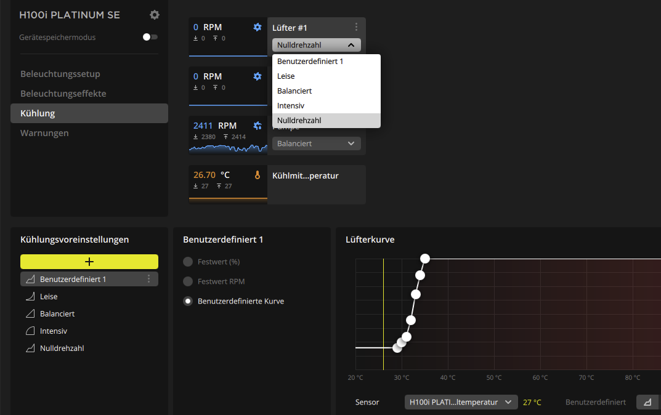Click the fan icon on second 0 RPM tile
661x415 pixels.
257,76
